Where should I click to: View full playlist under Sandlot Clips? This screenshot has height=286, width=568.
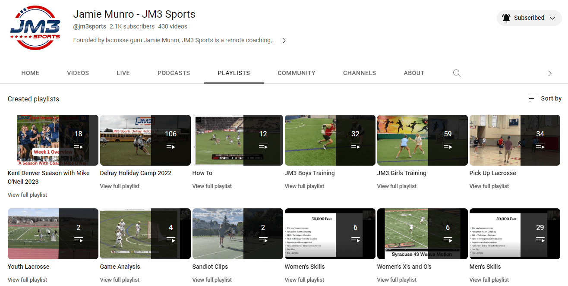tap(212, 280)
